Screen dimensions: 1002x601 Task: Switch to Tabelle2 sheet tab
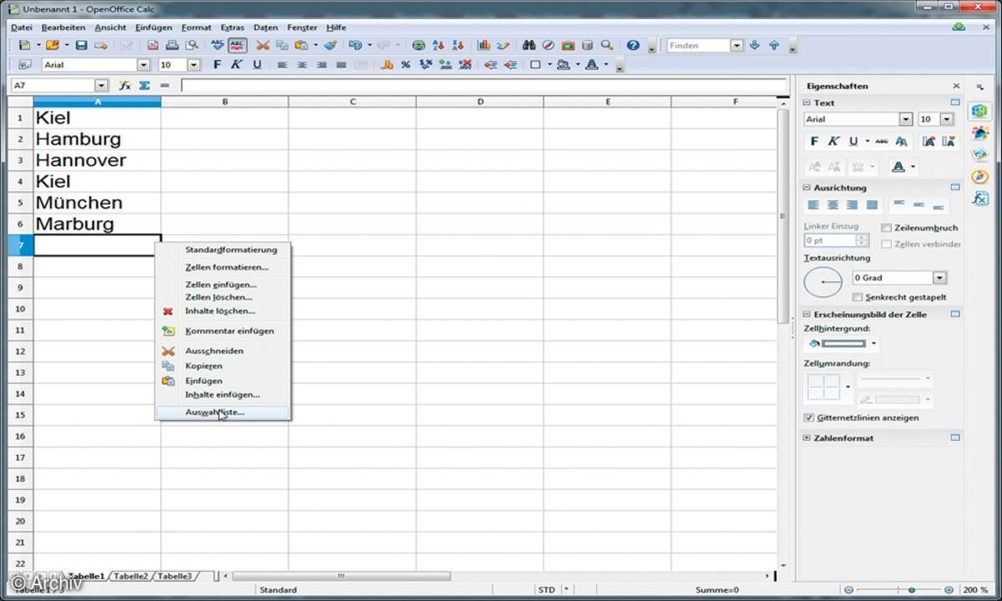131,576
